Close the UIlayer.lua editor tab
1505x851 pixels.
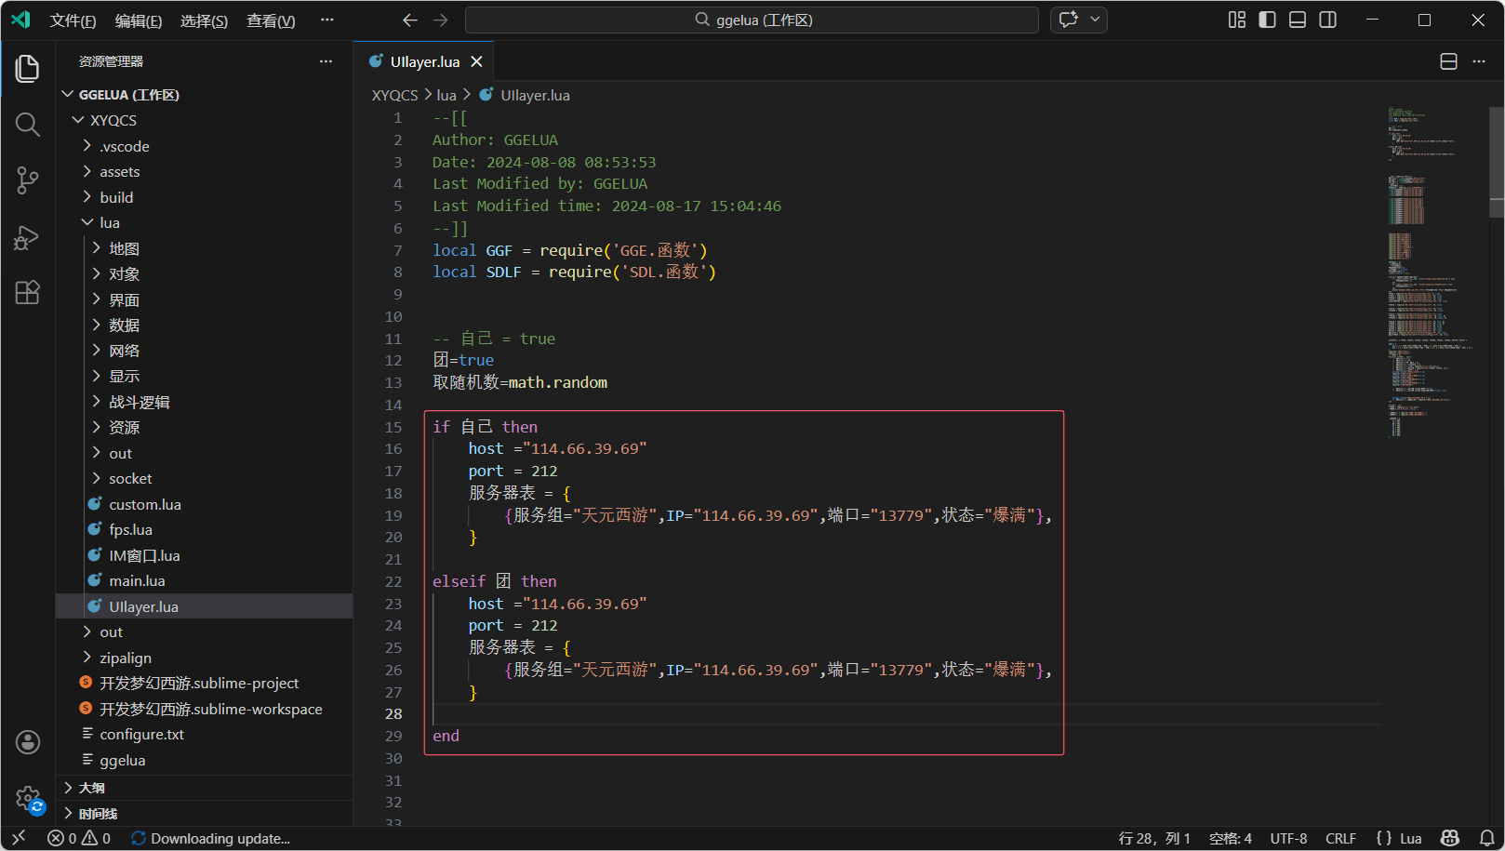point(476,61)
